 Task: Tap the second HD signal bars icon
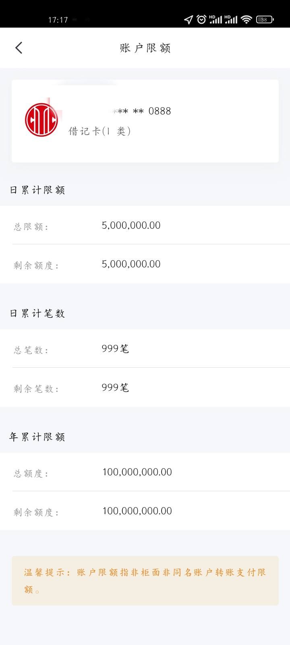coord(231,19)
